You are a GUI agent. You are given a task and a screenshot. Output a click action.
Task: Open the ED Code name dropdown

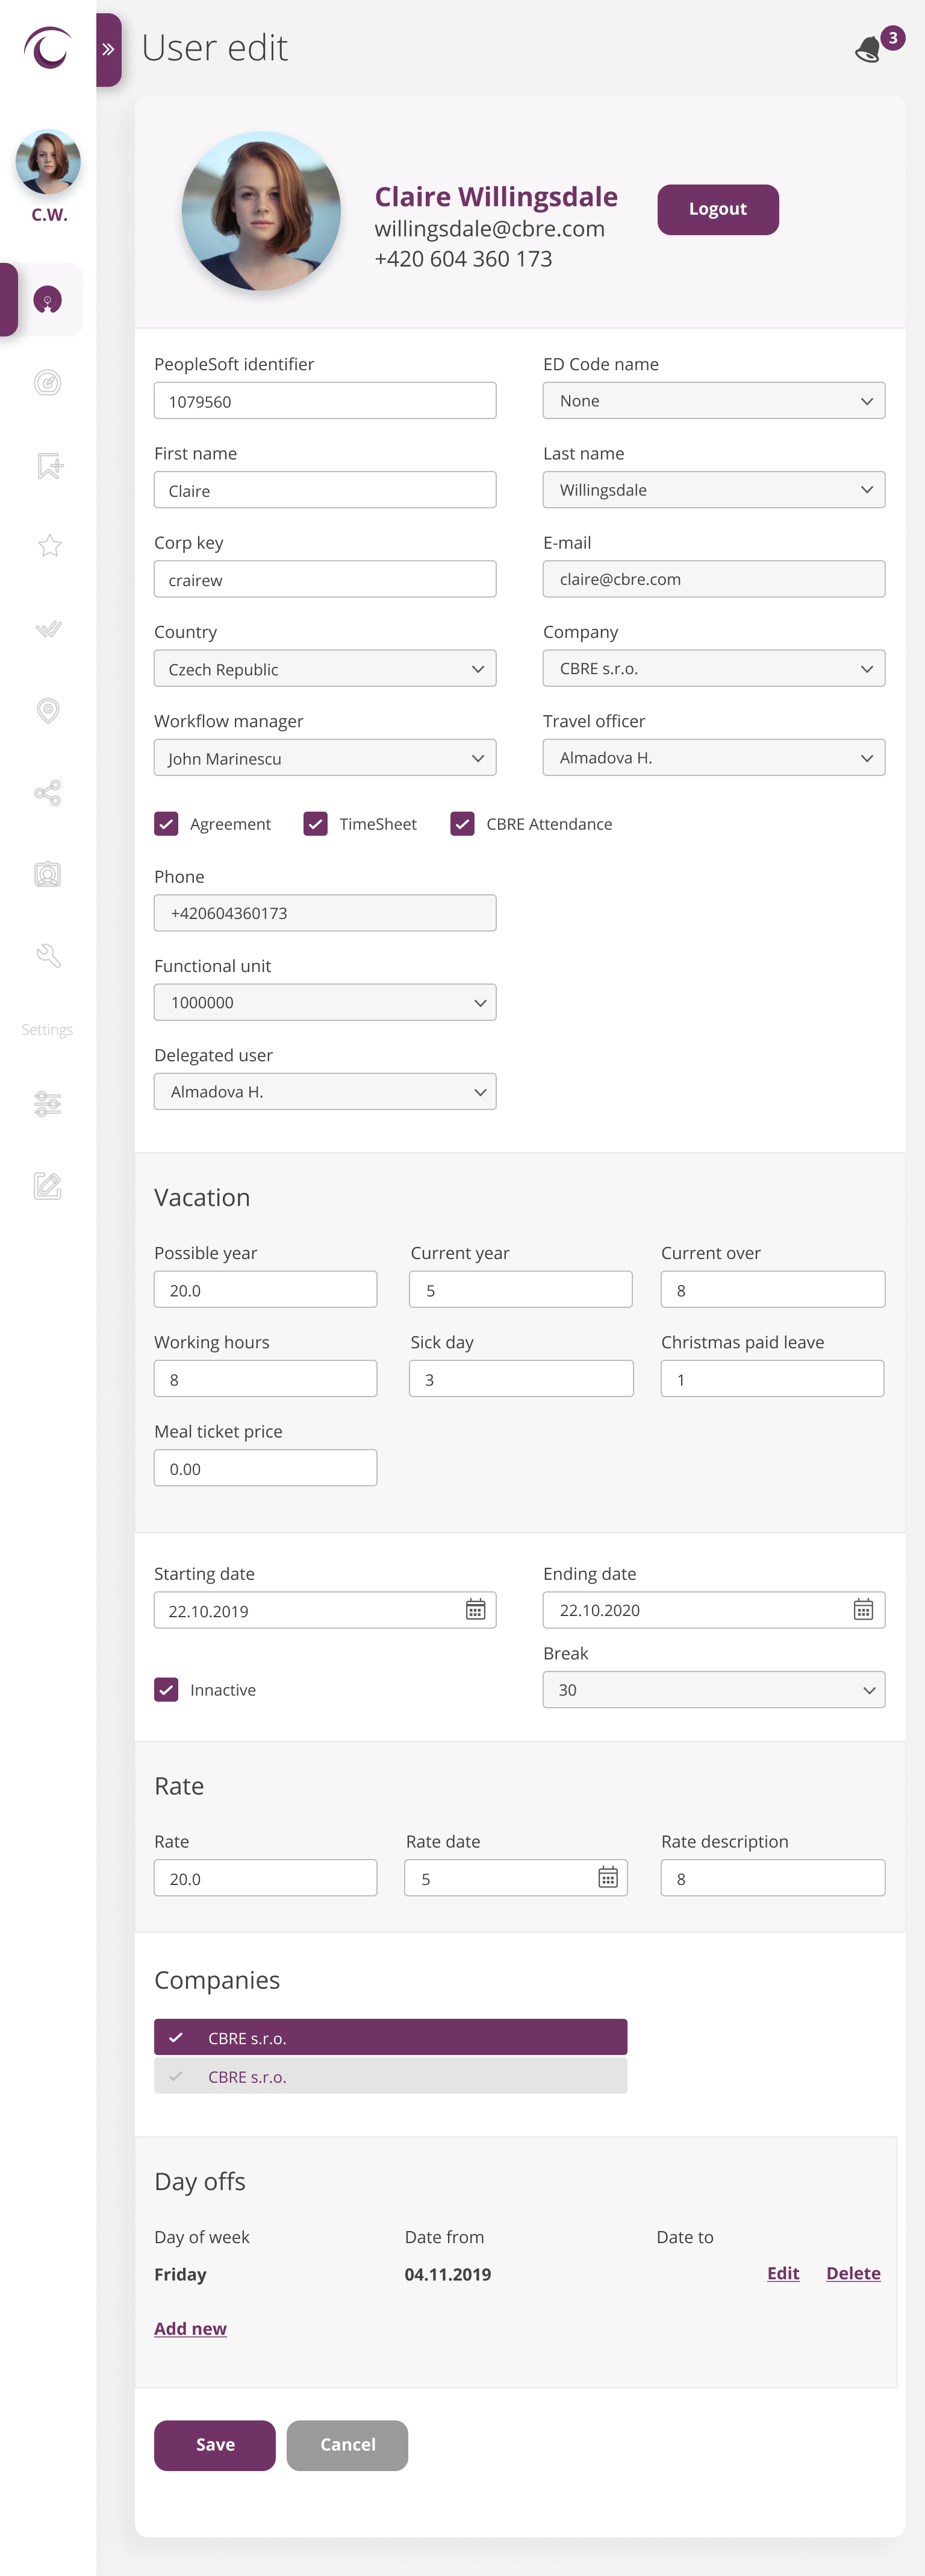click(714, 401)
